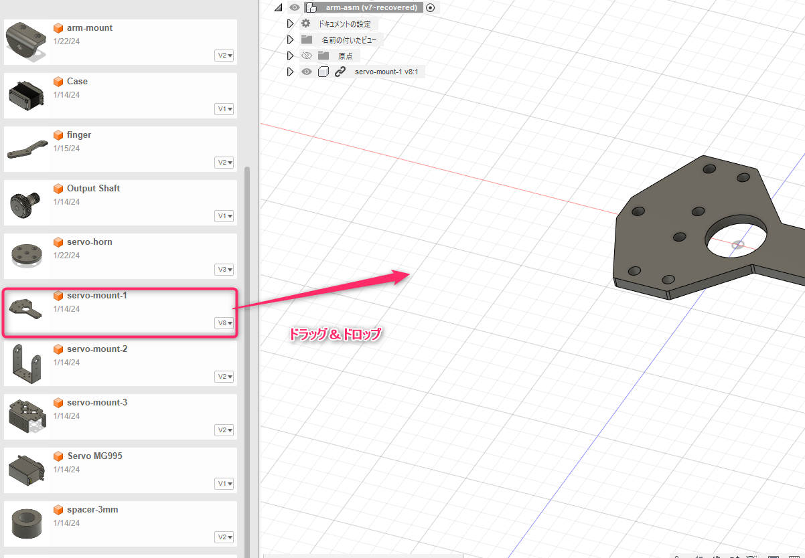Click the orange cube icon next to Case
This screenshot has height=558, width=805.
pyautogui.click(x=58, y=82)
